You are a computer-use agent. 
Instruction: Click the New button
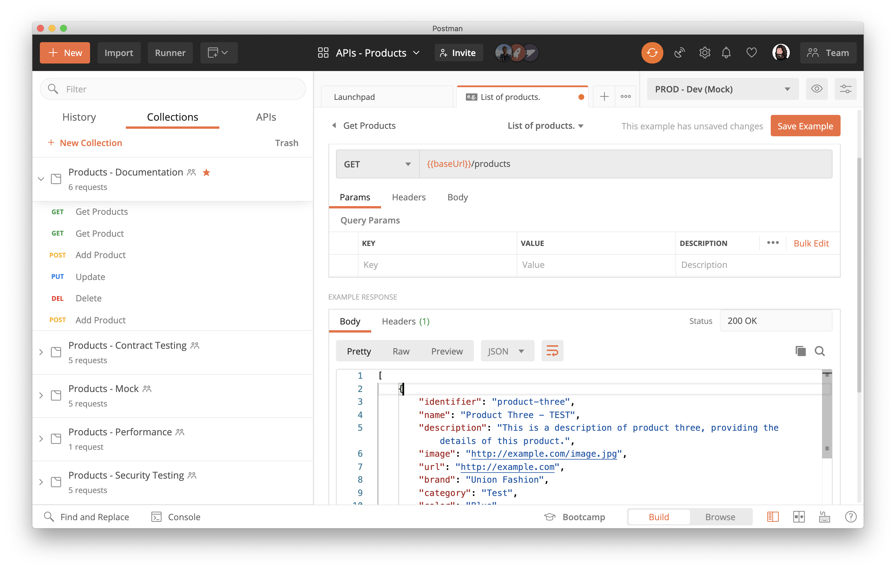pos(65,53)
